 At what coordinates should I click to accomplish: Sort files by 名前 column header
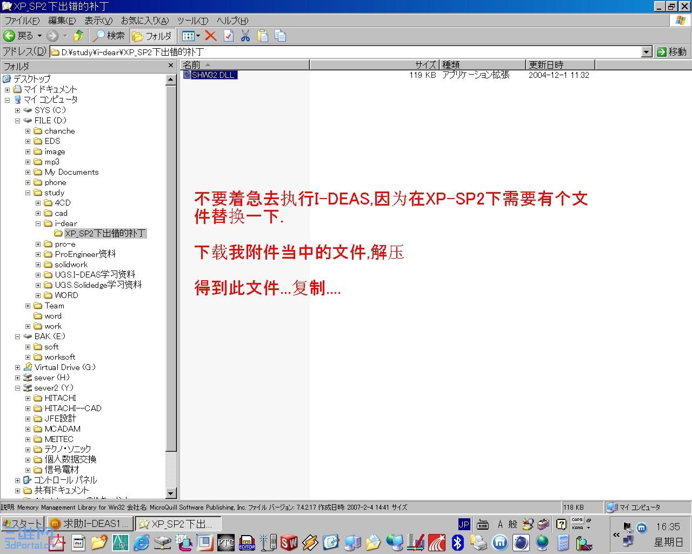(245, 65)
